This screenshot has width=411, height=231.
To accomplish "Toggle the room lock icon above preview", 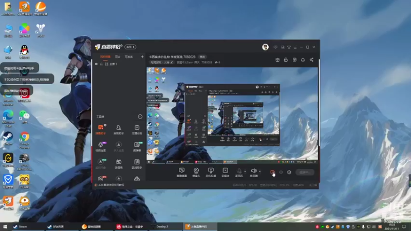I will pos(286,60).
